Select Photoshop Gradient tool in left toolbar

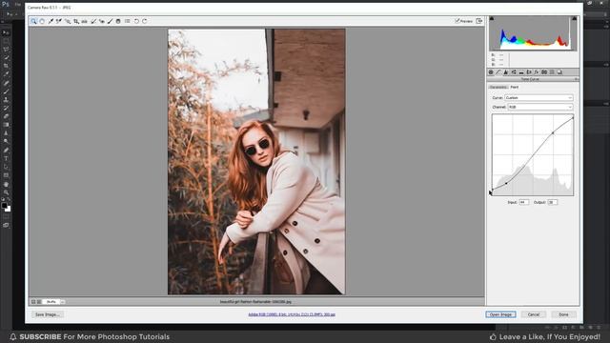[x=6, y=125]
